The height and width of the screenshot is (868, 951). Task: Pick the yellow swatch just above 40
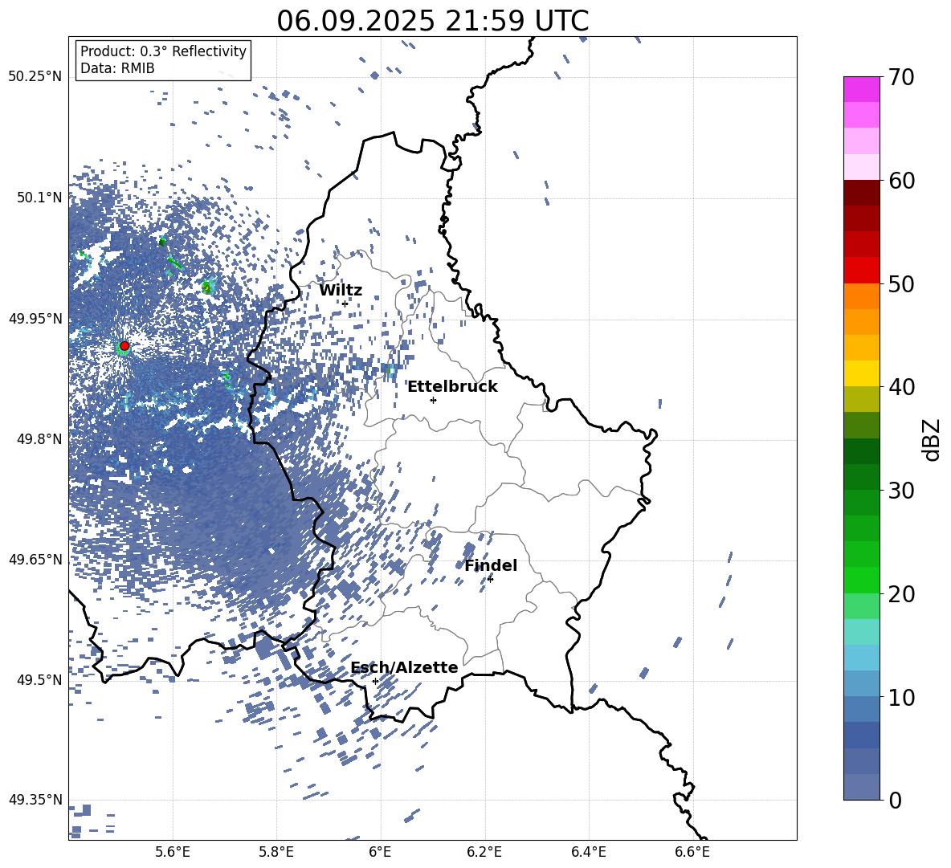(862, 374)
